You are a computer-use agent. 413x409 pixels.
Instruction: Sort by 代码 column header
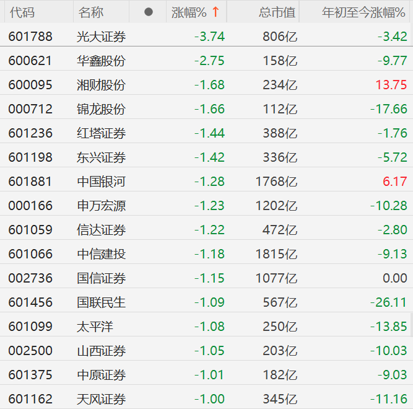point(22,12)
